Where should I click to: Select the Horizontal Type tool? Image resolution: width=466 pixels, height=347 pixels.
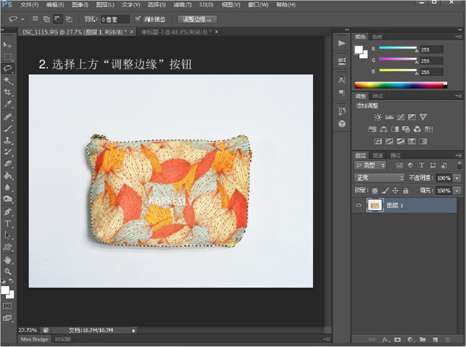point(8,224)
